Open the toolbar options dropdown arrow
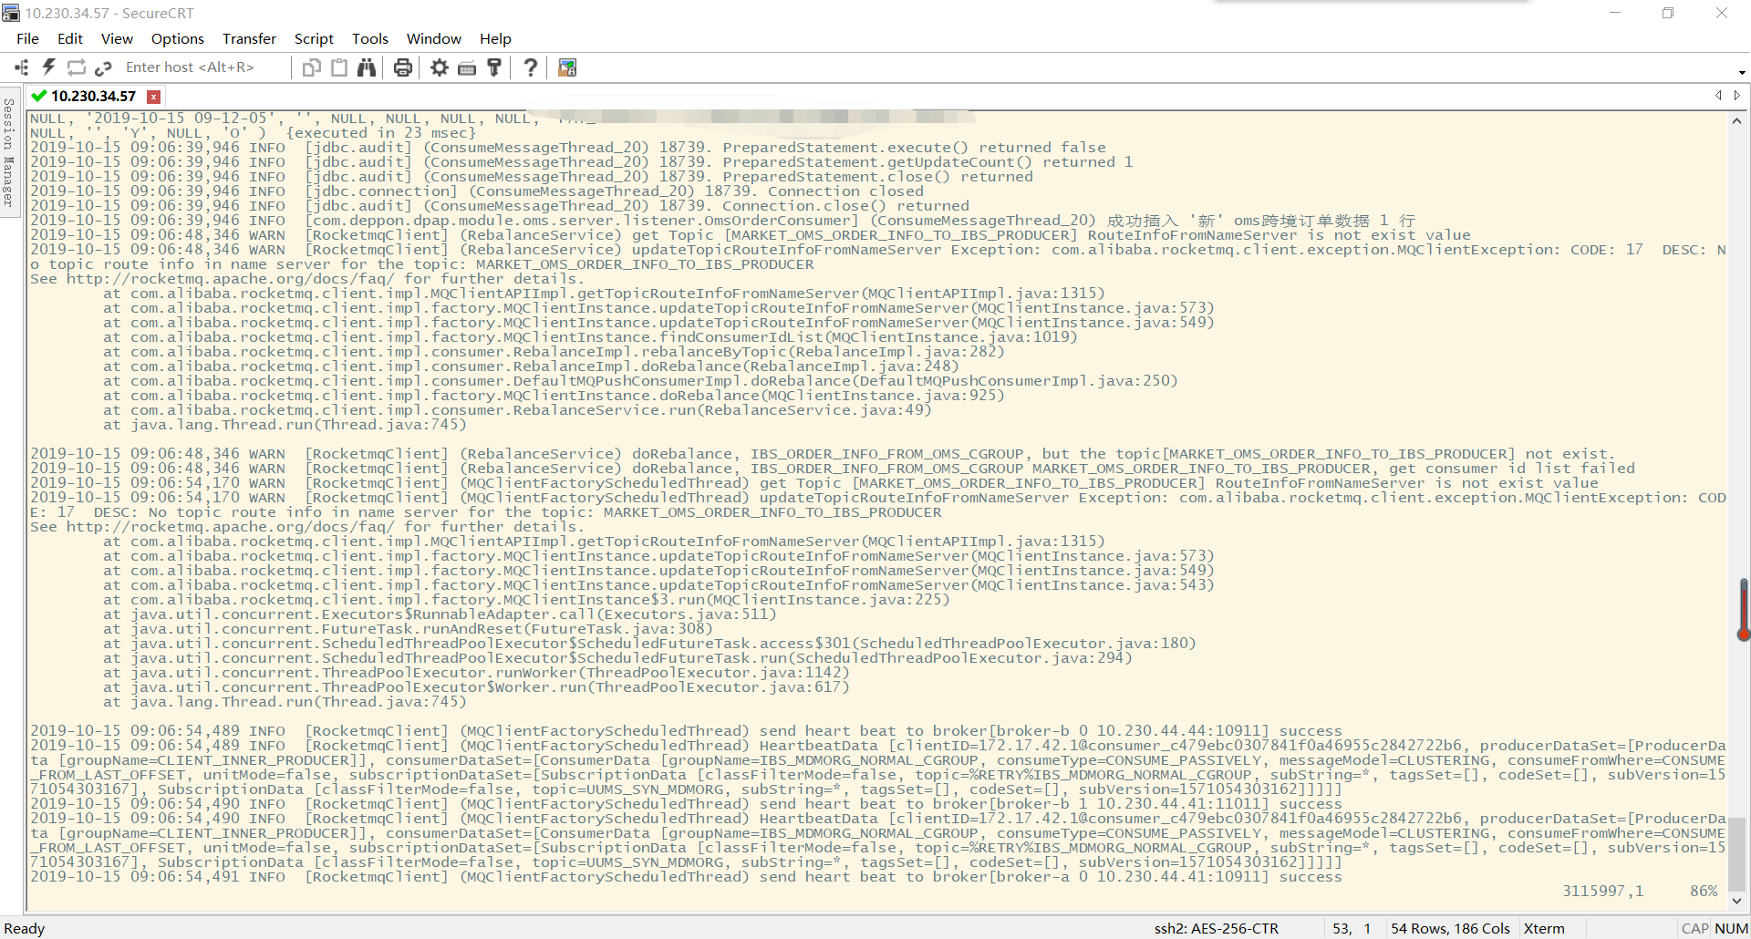This screenshot has width=1751, height=939. click(1742, 72)
